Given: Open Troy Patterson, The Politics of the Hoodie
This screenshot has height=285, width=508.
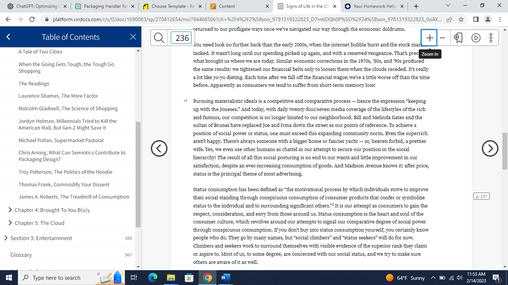Looking at the screenshot, I should [65, 172].
